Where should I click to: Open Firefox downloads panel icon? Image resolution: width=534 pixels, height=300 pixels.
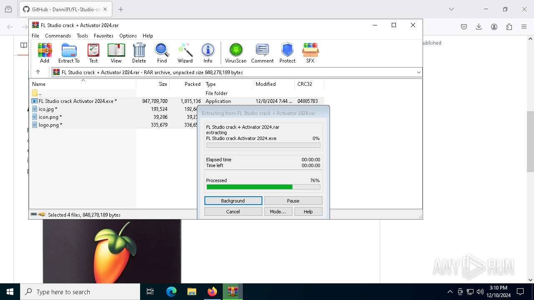click(x=479, y=27)
